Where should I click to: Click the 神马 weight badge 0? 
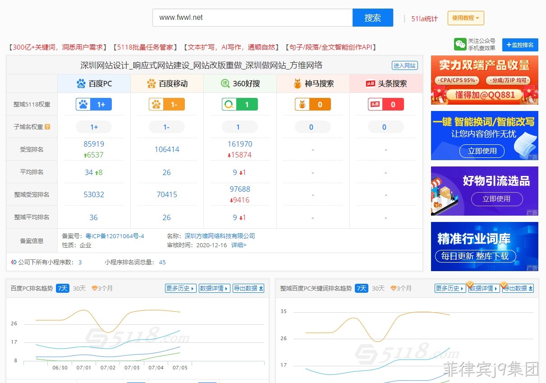pos(313,104)
